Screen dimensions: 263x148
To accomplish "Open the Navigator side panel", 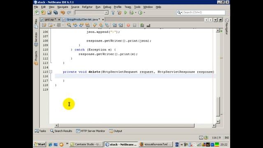I will click(x=226, y=26).
